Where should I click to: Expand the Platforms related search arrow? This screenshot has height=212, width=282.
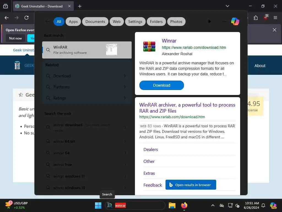point(125,87)
